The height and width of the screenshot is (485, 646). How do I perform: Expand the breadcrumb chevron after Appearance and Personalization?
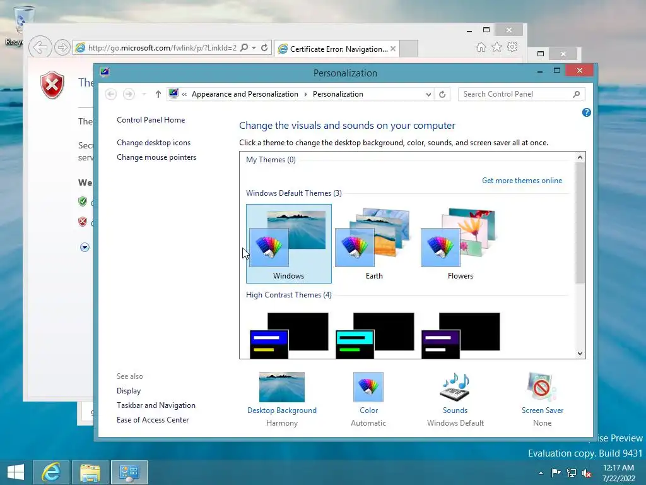(306, 95)
